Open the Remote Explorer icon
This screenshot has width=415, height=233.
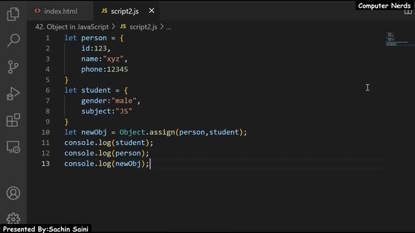coord(13,147)
